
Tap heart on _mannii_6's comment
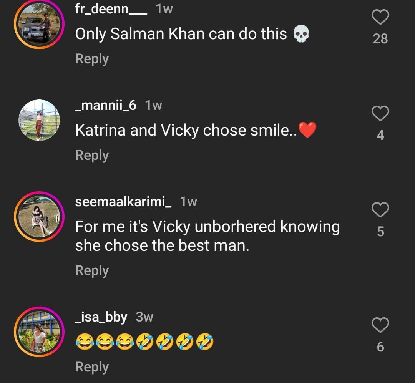pos(380,114)
